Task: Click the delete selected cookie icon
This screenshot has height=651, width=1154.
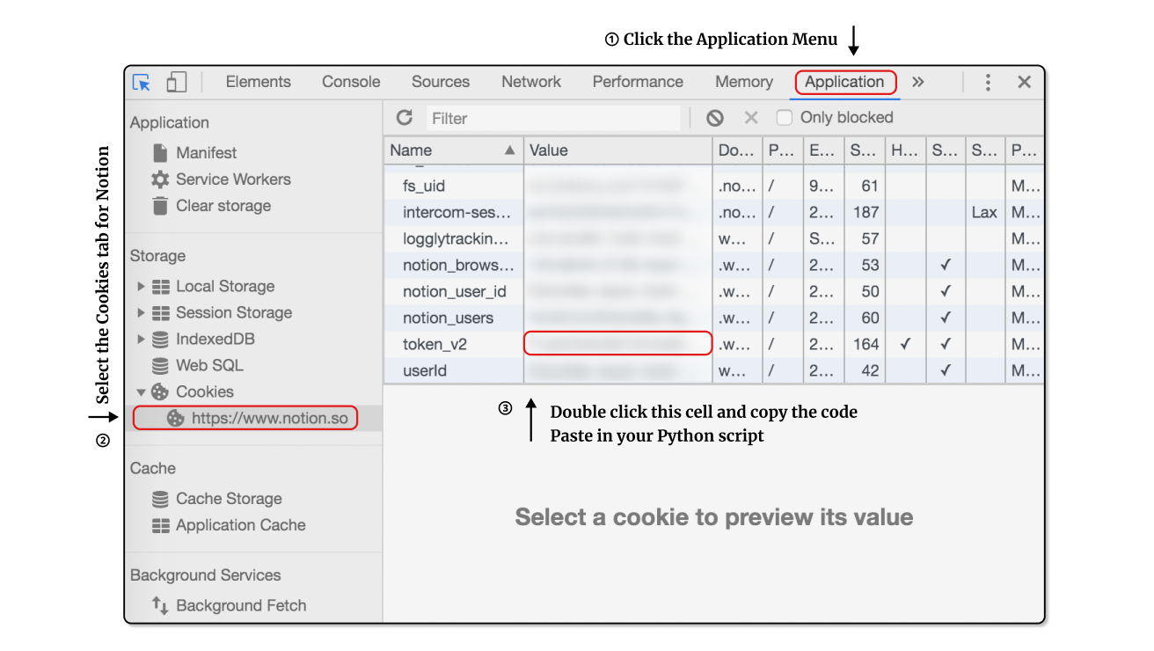Action: point(751,118)
